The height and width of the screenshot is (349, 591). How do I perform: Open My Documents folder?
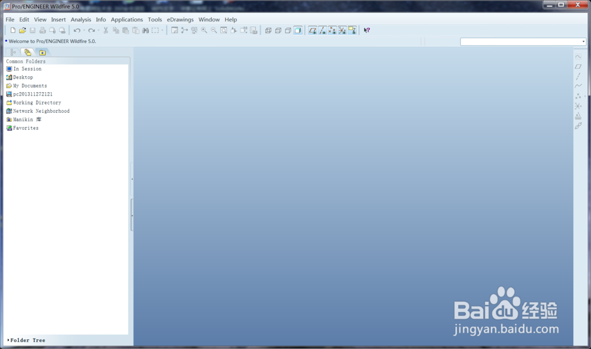pos(27,86)
